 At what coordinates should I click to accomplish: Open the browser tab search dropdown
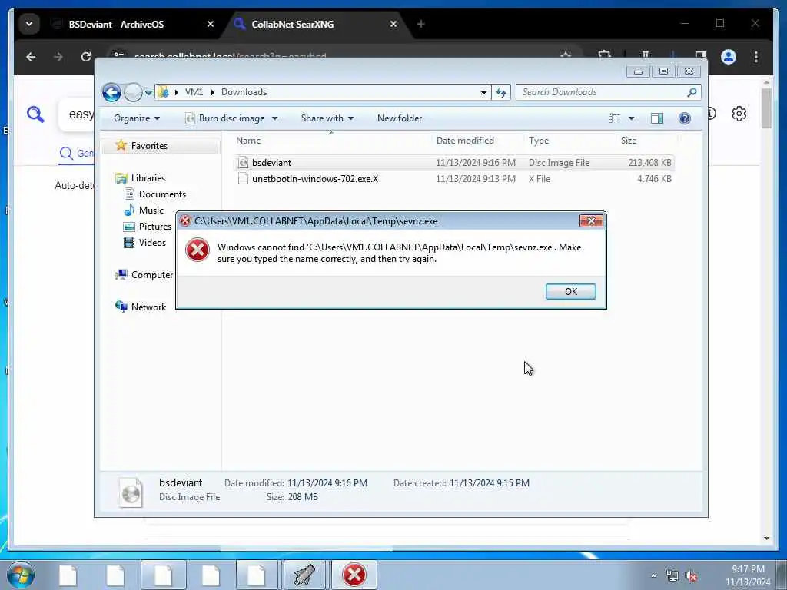click(x=29, y=24)
